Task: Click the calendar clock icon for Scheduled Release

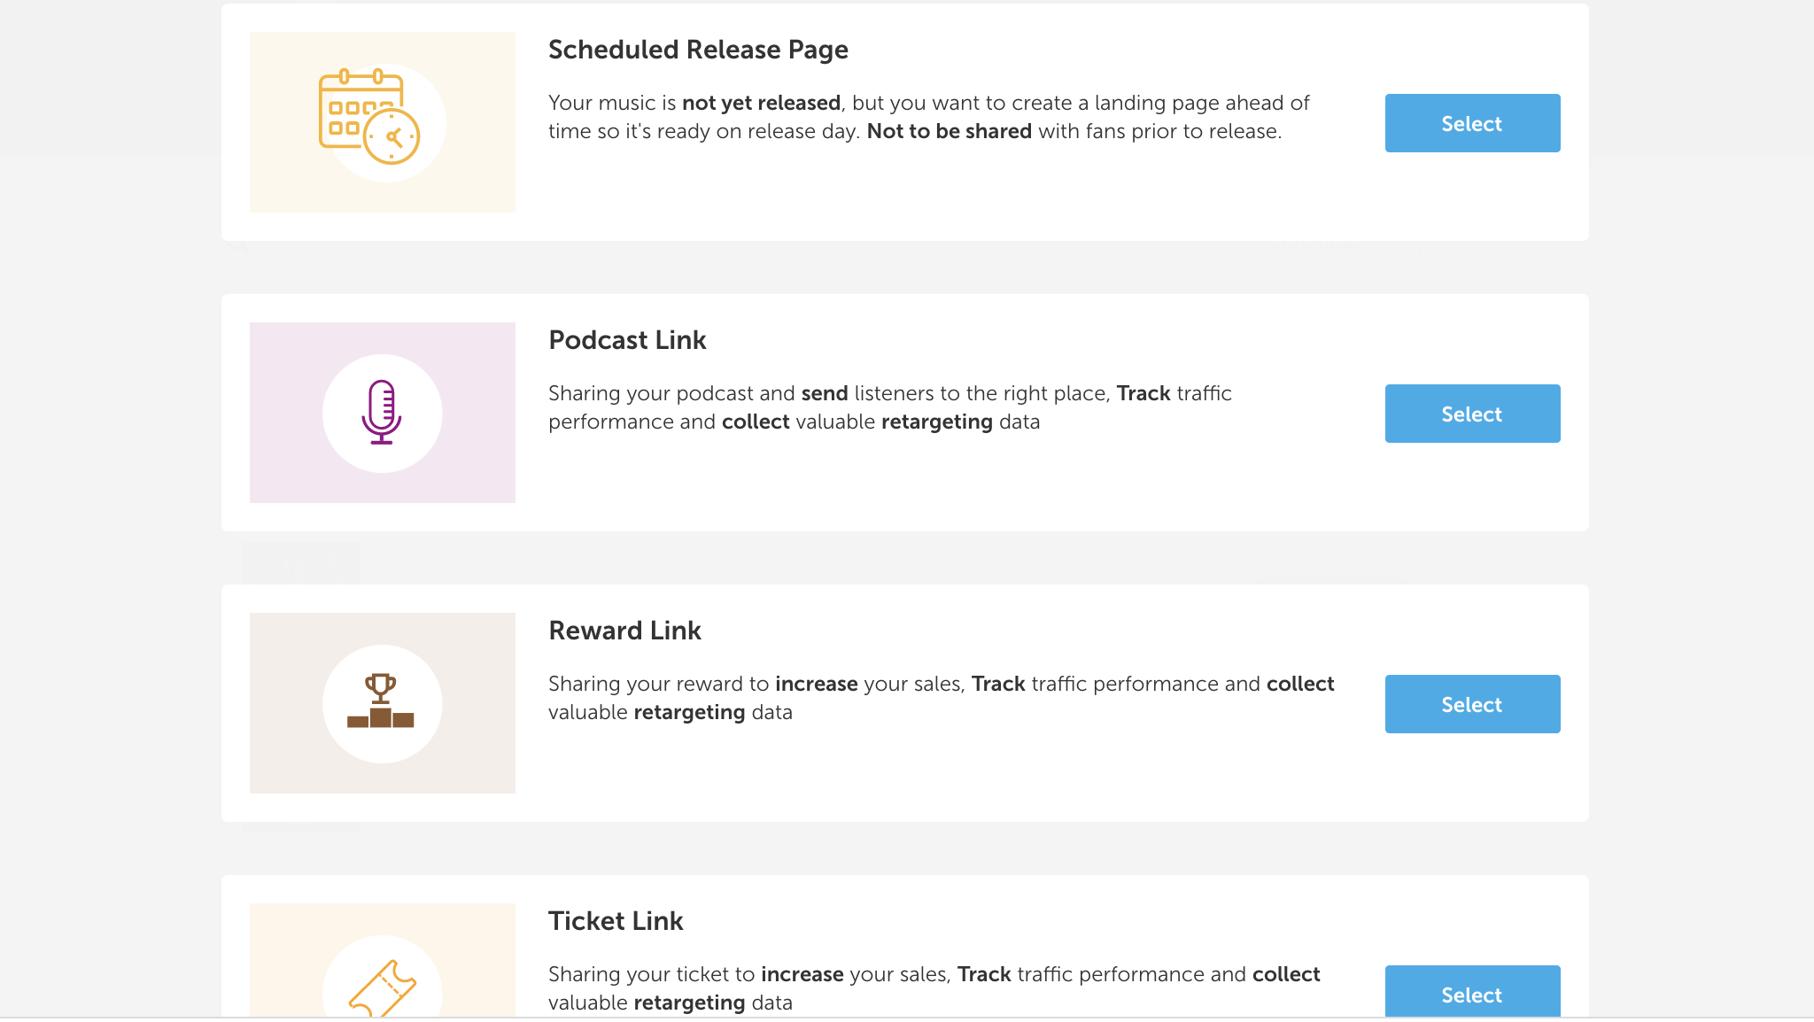Action: pos(369,117)
